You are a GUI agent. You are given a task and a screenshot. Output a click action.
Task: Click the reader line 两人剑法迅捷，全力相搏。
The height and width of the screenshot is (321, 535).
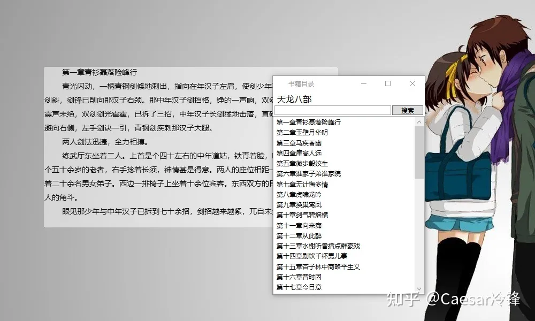coord(105,142)
